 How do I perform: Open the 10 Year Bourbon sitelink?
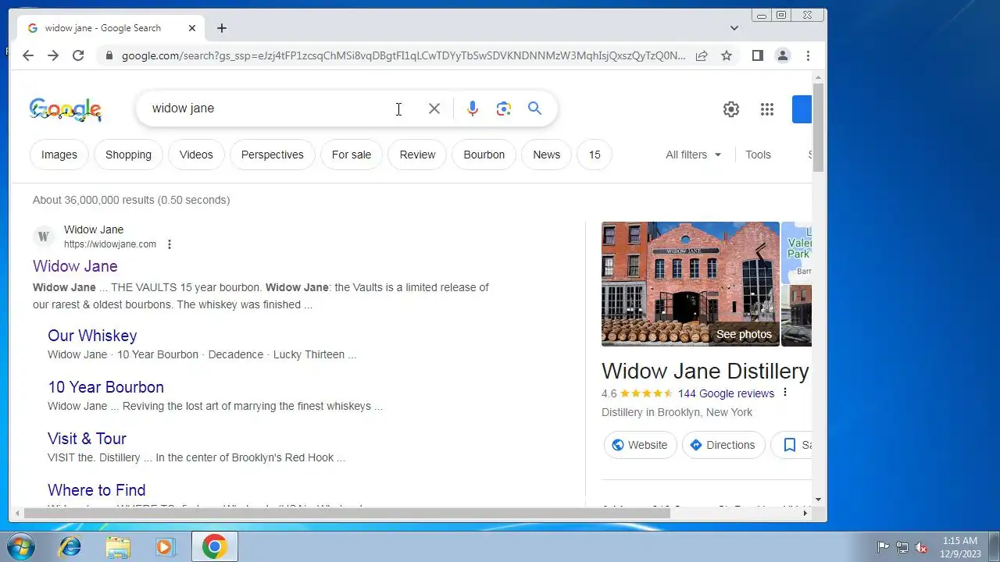[105, 387]
